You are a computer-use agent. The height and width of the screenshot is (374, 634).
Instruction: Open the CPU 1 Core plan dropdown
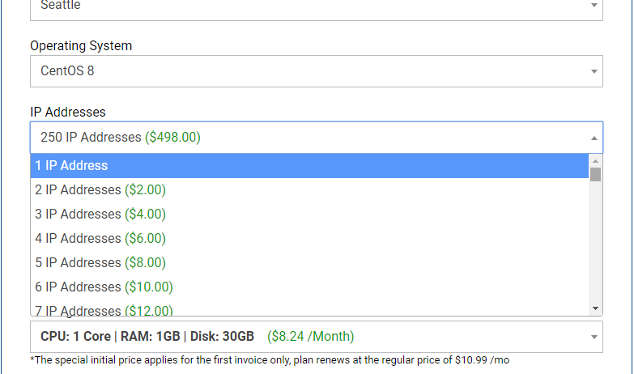click(316, 337)
